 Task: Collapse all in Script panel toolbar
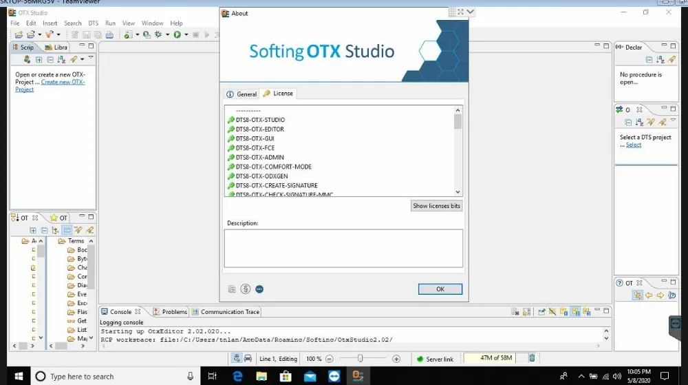coord(50,59)
